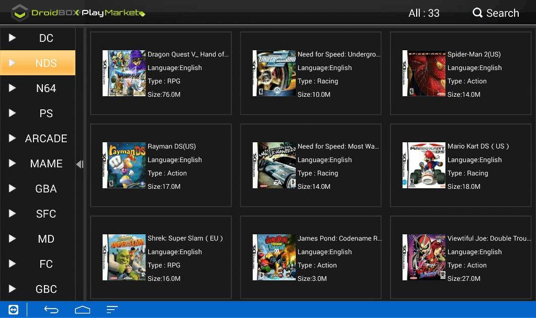The height and width of the screenshot is (318, 536).
Task: Click the Shrek: Super Slam ( EU ) title
Action: [185, 238]
